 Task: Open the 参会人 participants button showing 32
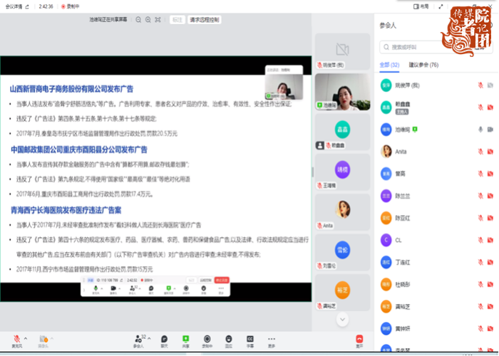pos(139,340)
